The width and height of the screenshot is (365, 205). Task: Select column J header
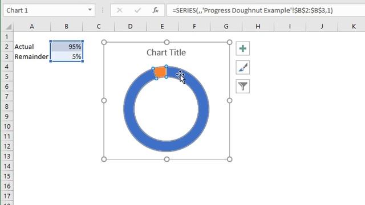pos(322,27)
